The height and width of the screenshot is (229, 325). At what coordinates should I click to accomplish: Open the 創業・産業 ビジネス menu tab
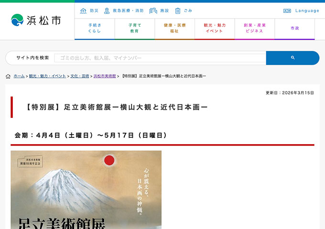(255, 28)
